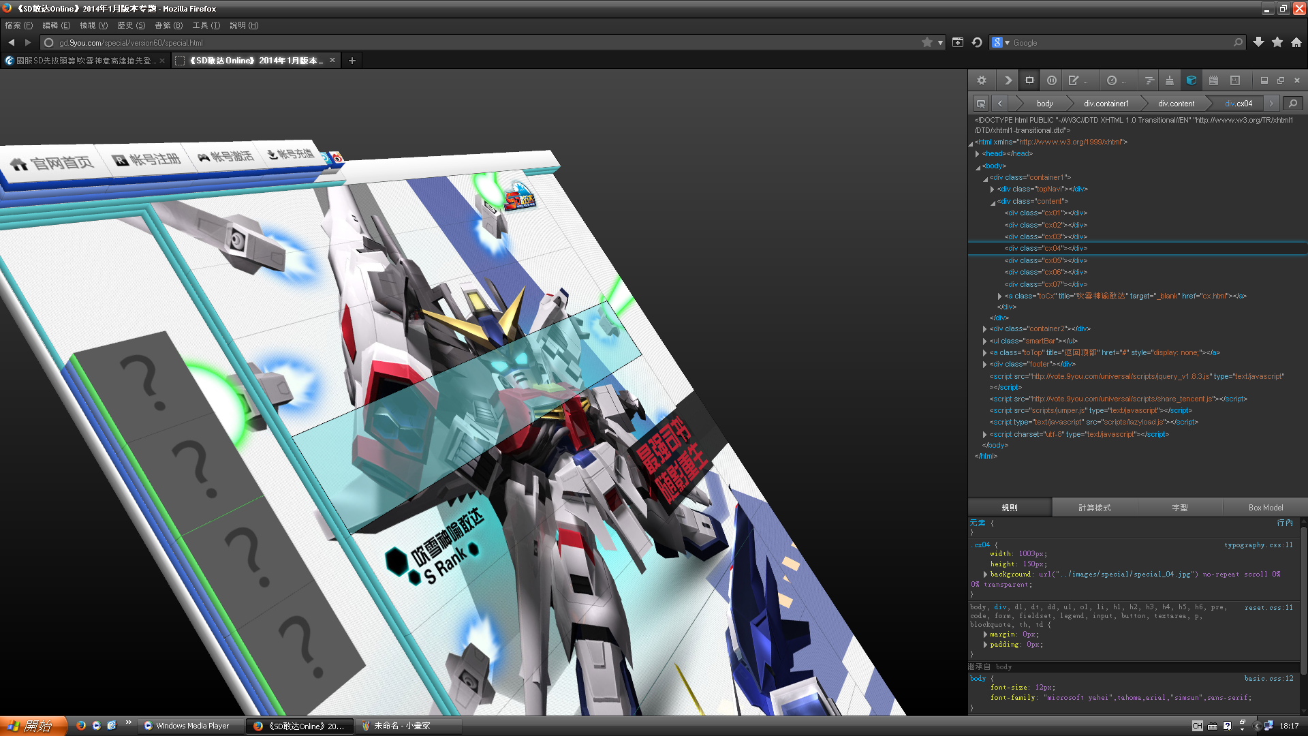
Task: Toggle the 3D view cube icon
Action: click(x=1192, y=80)
